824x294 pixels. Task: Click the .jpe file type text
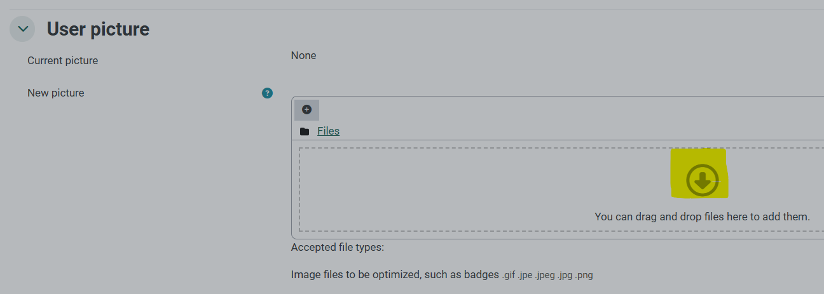pos(526,276)
